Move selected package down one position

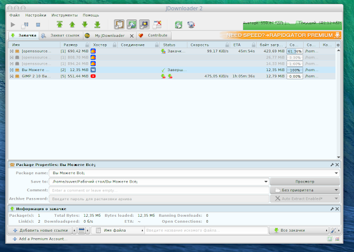pos(85,24)
